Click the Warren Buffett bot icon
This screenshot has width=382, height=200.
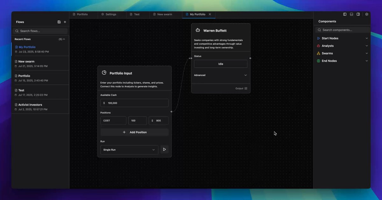click(198, 30)
